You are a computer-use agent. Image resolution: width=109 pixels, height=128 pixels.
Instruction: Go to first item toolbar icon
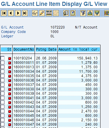4,13
